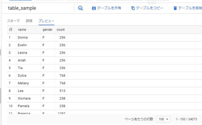
Task: Select the Xiomara name cell
Action: 28,98
